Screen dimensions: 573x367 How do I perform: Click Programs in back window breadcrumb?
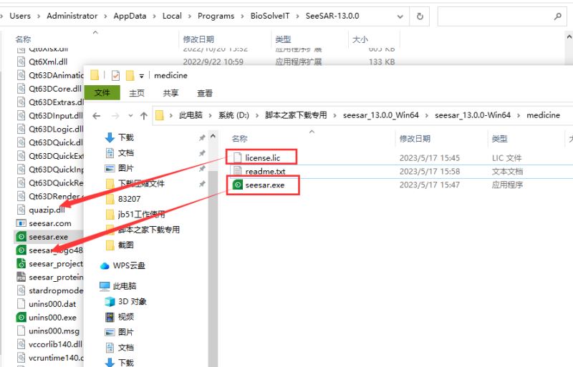click(x=216, y=16)
